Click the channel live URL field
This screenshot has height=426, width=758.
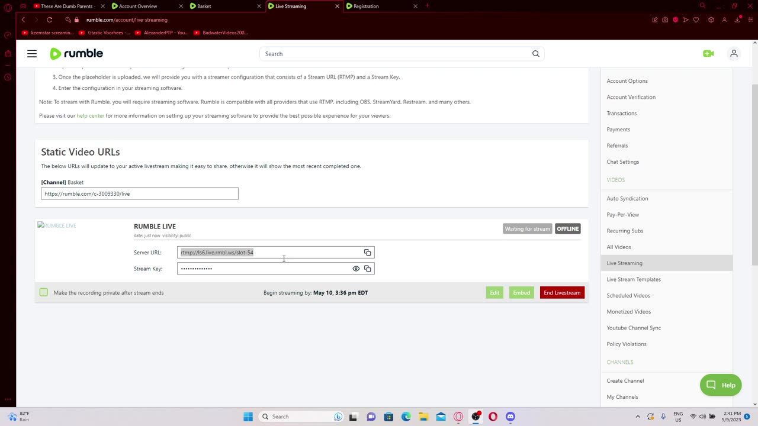[x=140, y=193]
